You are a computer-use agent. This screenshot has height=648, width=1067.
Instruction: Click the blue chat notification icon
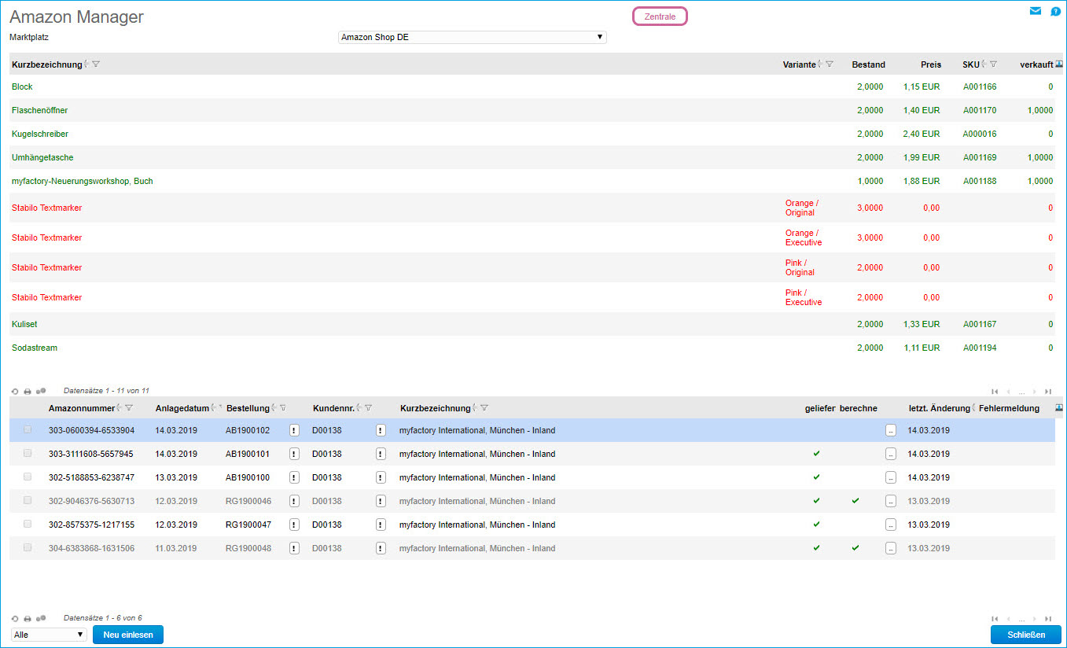(1056, 12)
